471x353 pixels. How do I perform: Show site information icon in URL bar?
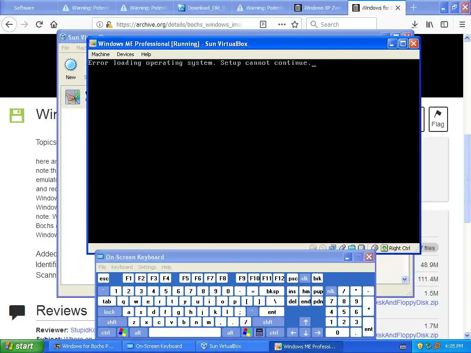pos(100,24)
